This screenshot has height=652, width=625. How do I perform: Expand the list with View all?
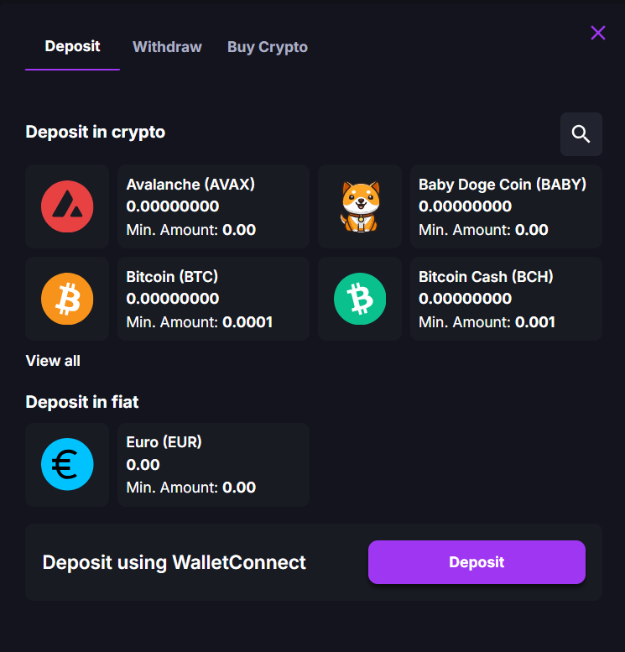53,361
